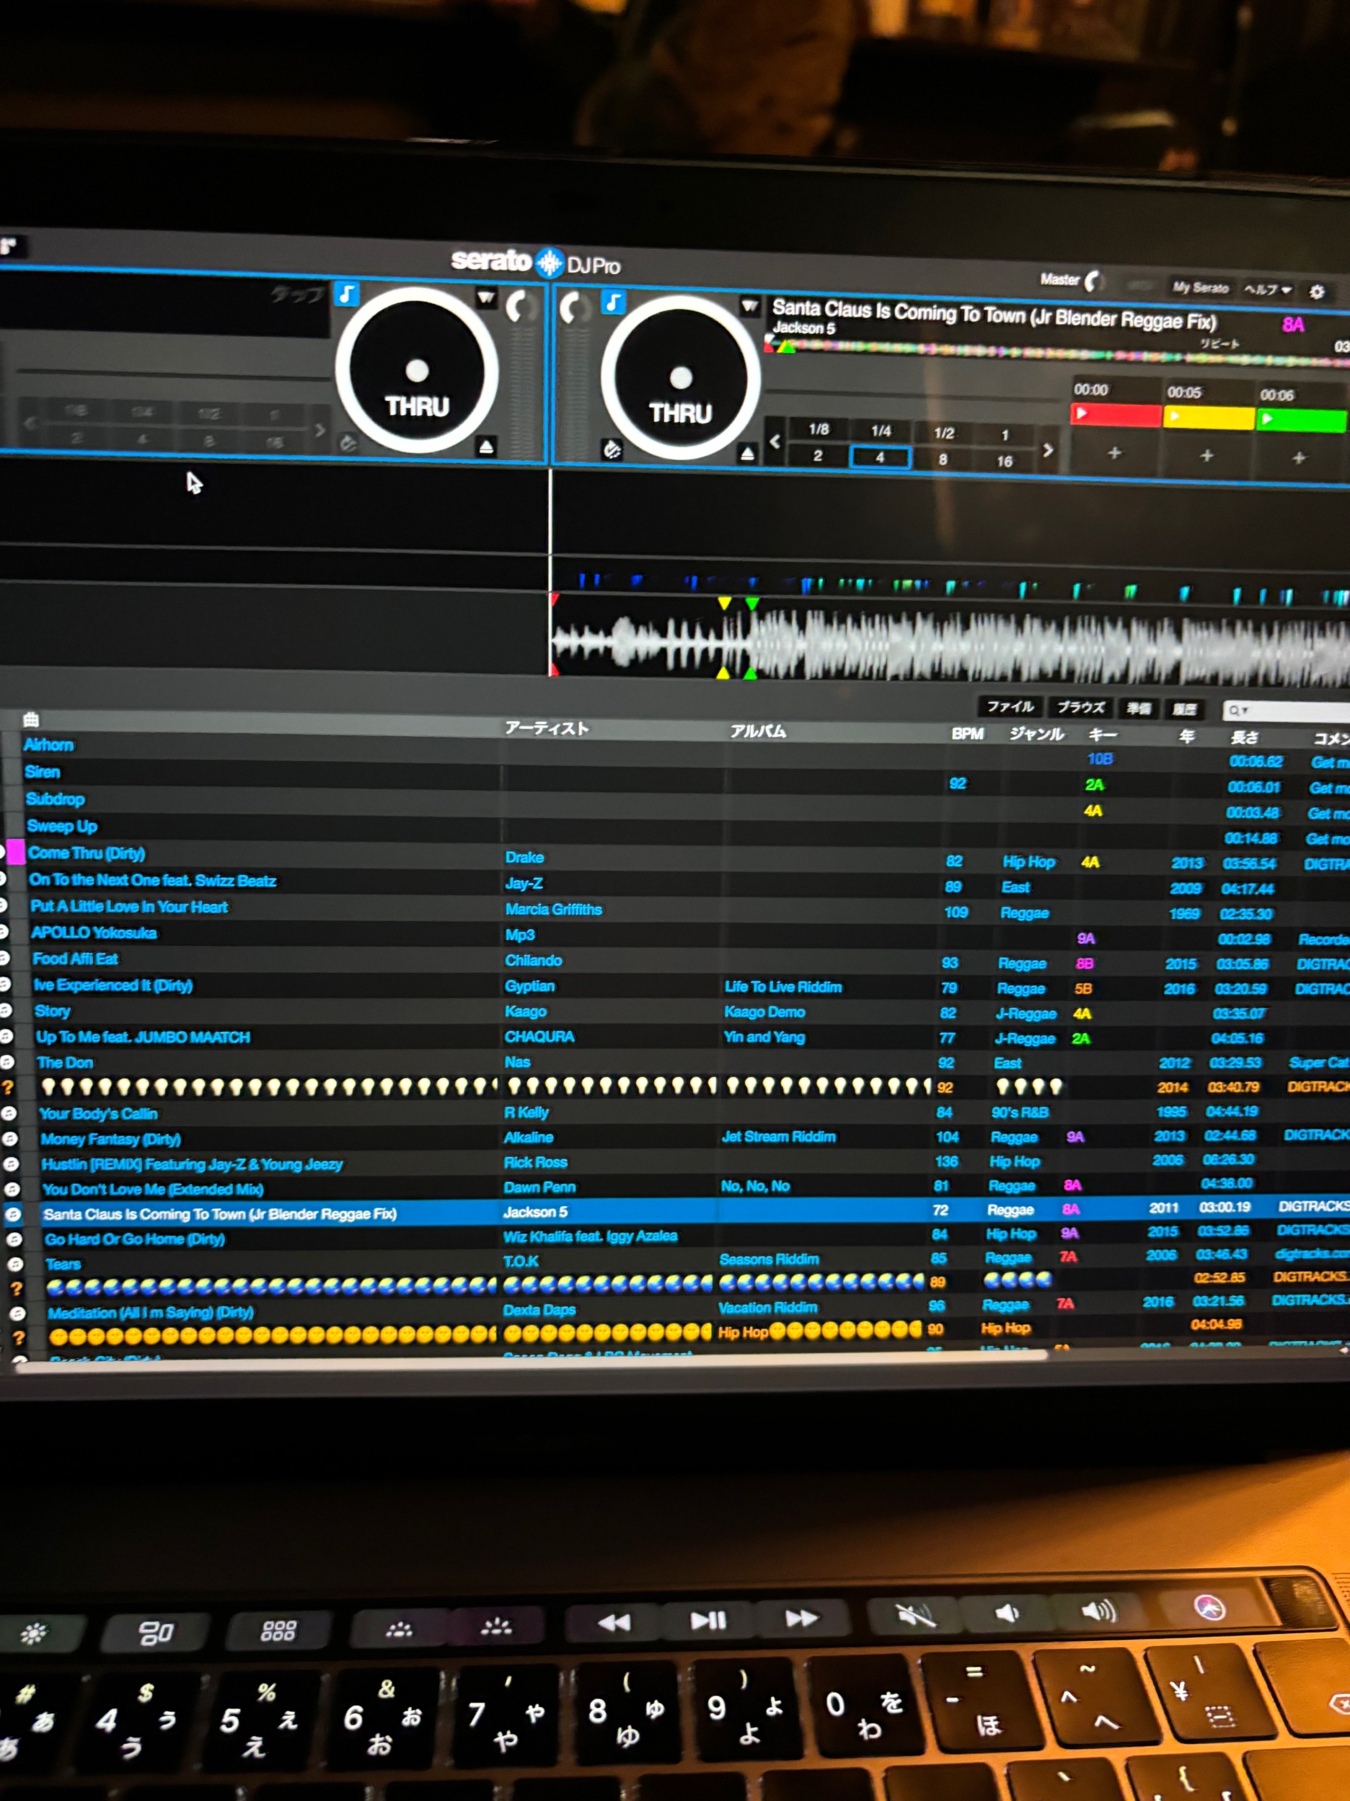Show smaller loop sizes on right deck
This screenshot has height=1801, width=1350.
[x=775, y=442]
